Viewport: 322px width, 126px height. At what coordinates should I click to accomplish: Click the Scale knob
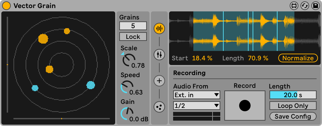(x=129, y=60)
